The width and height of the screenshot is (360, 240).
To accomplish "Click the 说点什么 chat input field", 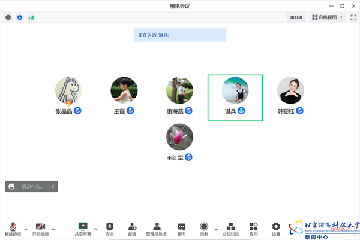I will [32, 187].
